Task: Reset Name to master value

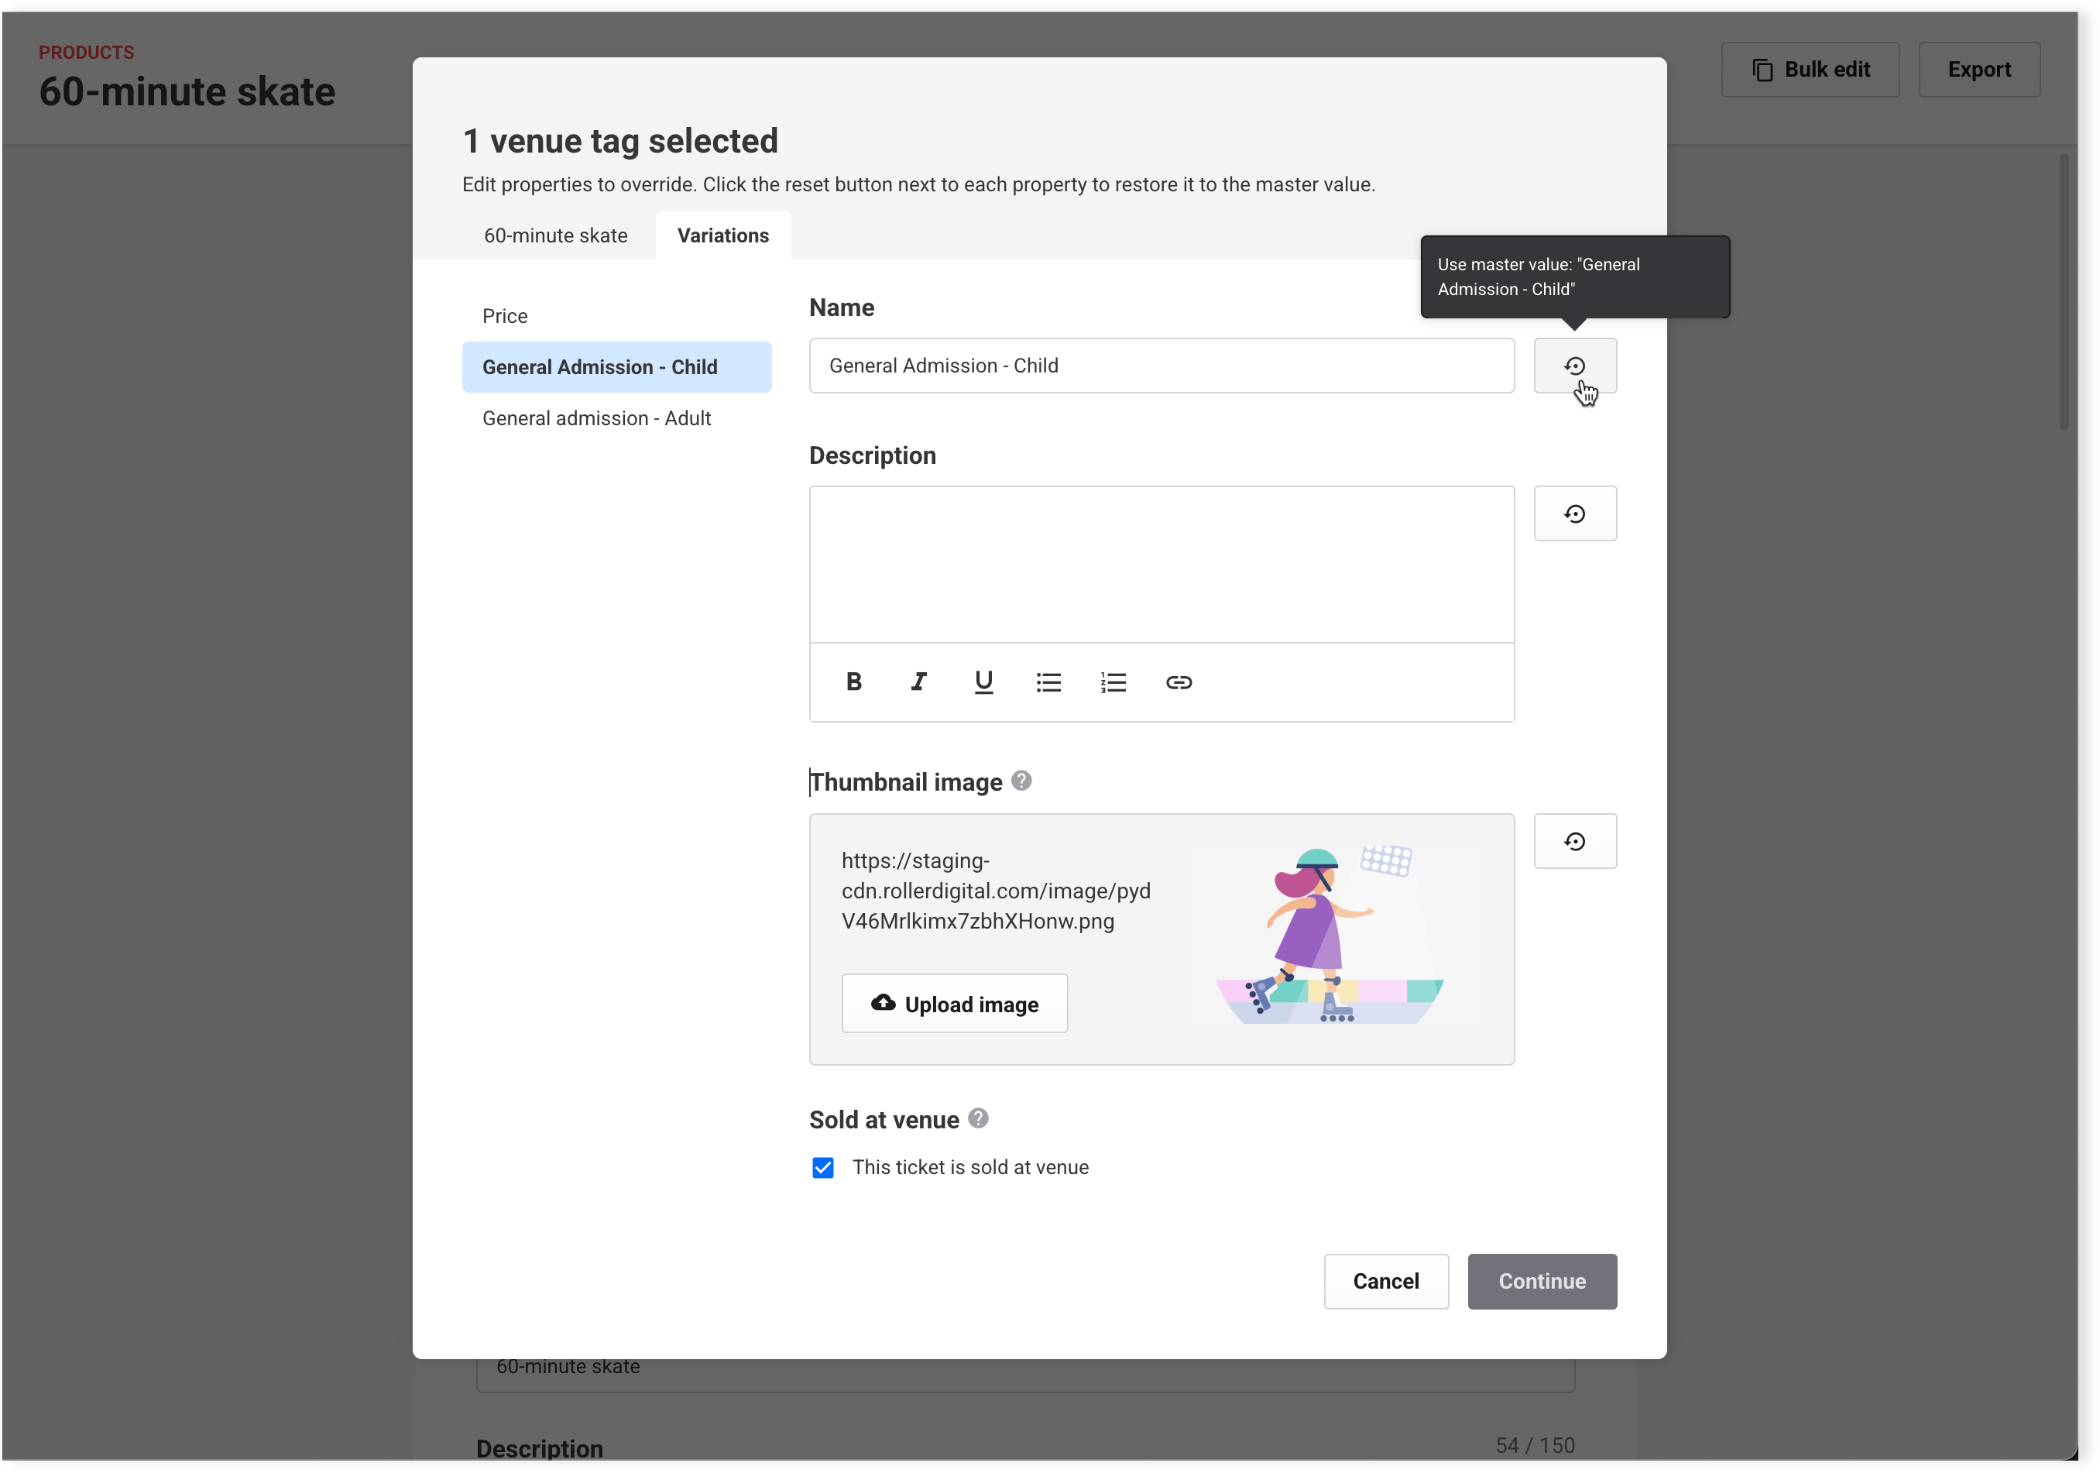Action: [1574, 366]
